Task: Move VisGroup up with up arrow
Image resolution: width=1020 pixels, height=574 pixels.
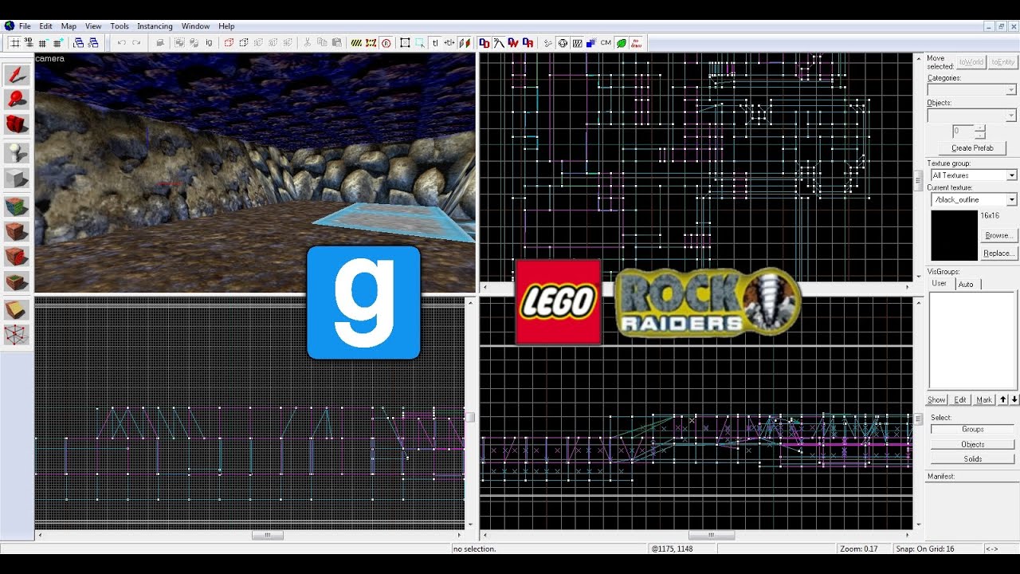Action: point(1003,399)
